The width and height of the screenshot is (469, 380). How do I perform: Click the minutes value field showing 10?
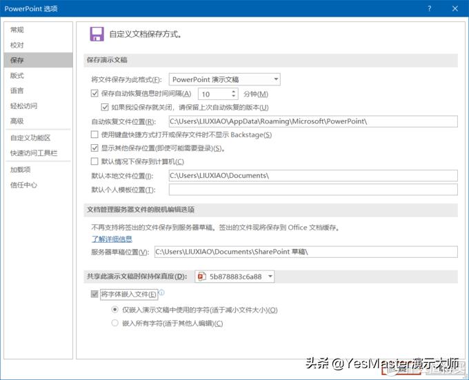(214, 94)
